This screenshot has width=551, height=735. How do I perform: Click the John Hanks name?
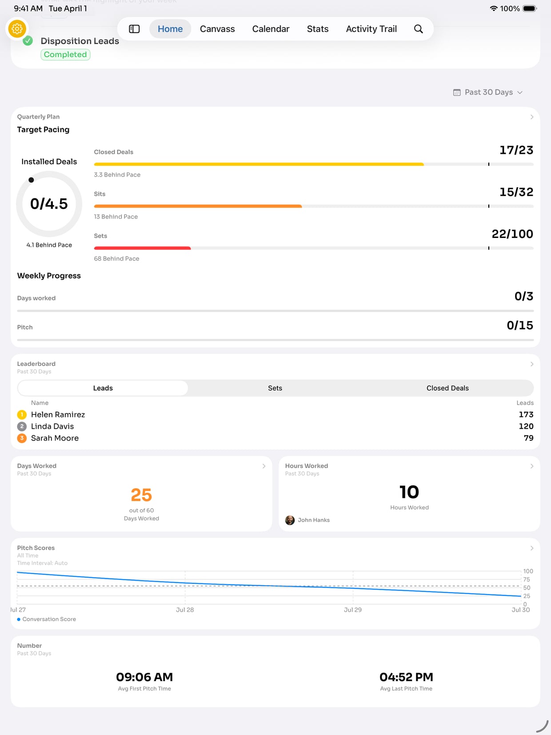click(314, 520)
